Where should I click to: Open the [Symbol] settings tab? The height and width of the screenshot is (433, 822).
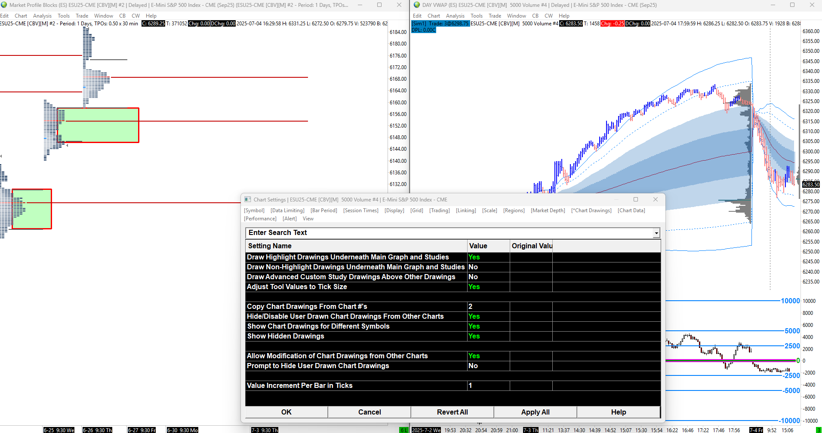tap(254, 210)
